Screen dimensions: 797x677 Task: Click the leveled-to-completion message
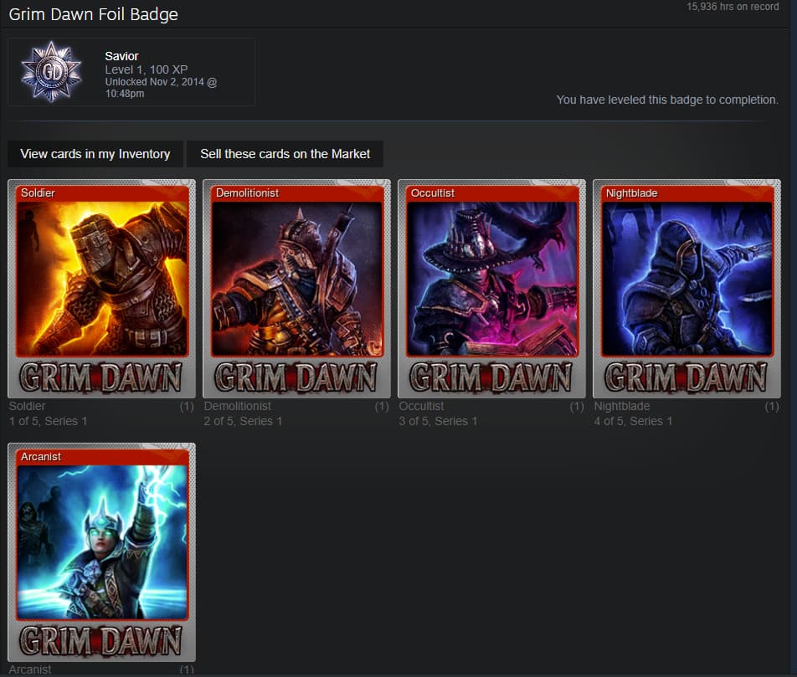coord(666,100)
